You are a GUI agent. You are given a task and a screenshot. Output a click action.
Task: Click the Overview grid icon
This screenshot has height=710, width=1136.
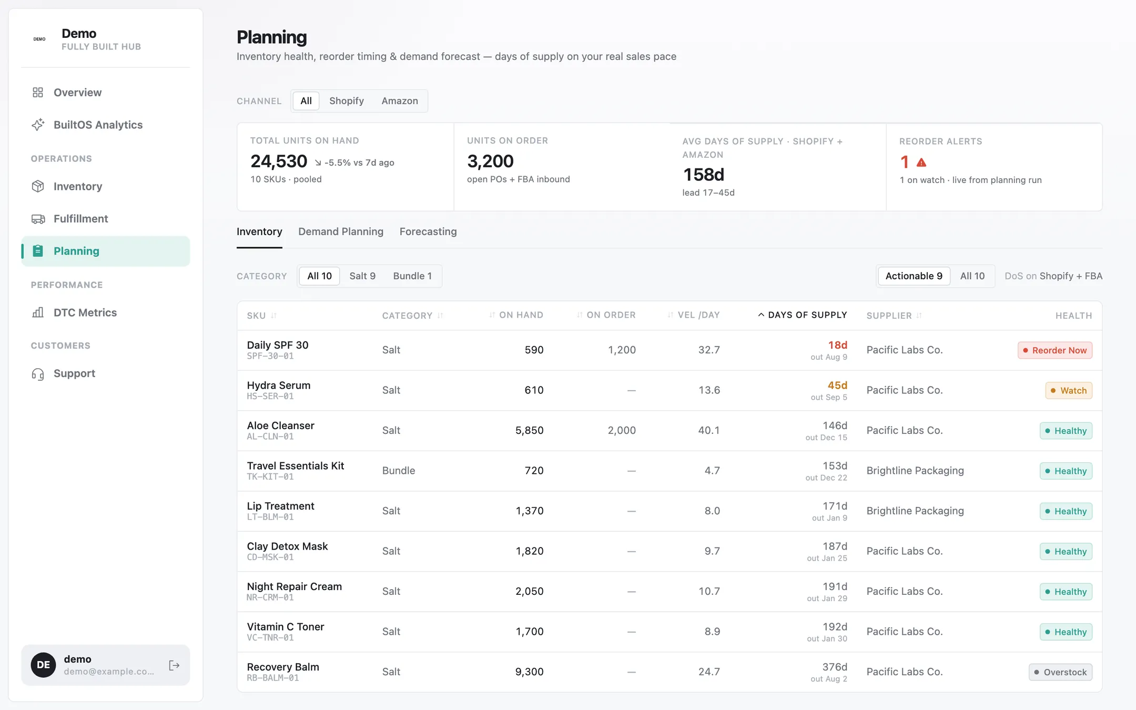coord(38,93)
